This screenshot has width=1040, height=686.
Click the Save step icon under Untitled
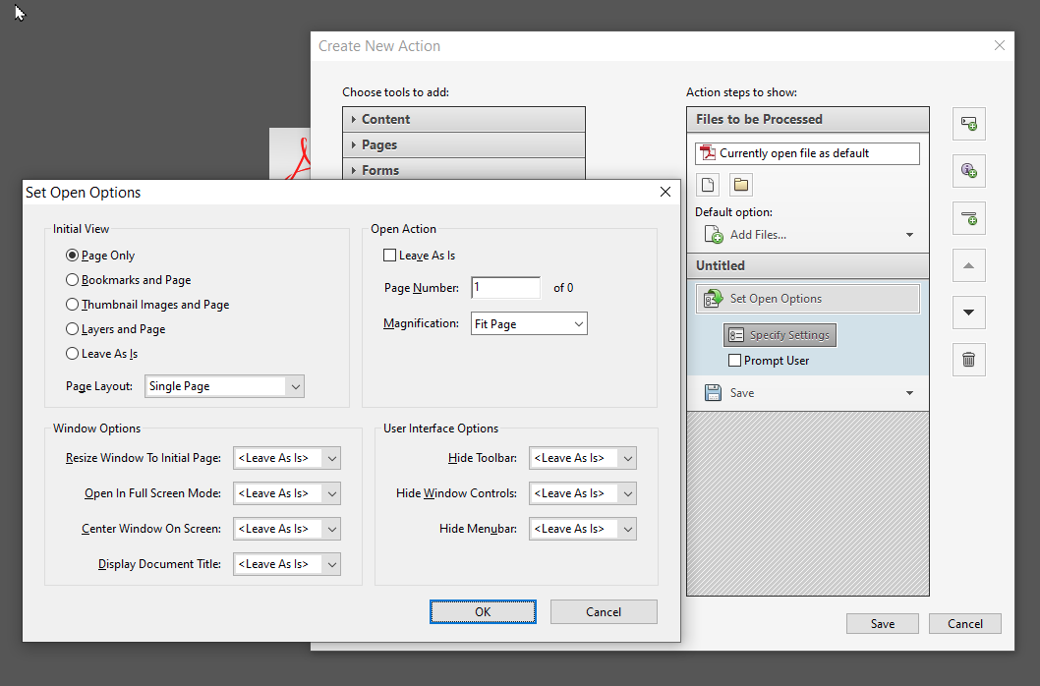click(x=714, y=392)
